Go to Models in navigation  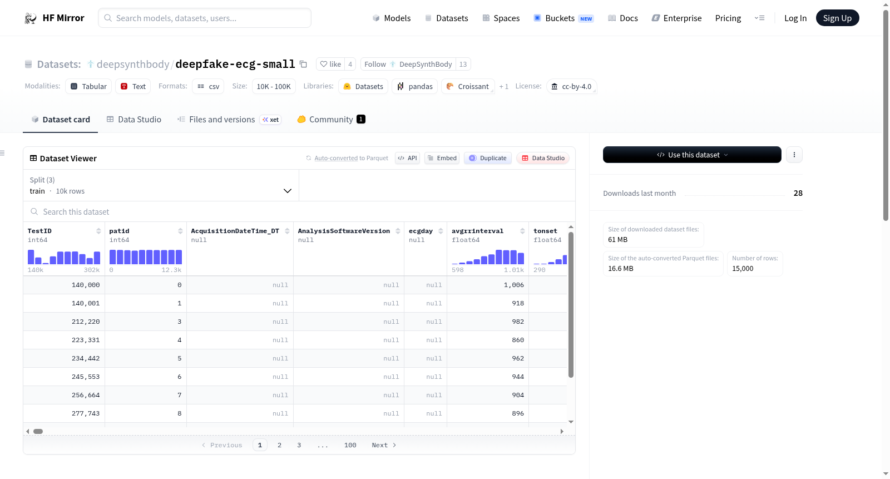pyautogui.click(x=392, y=18)
